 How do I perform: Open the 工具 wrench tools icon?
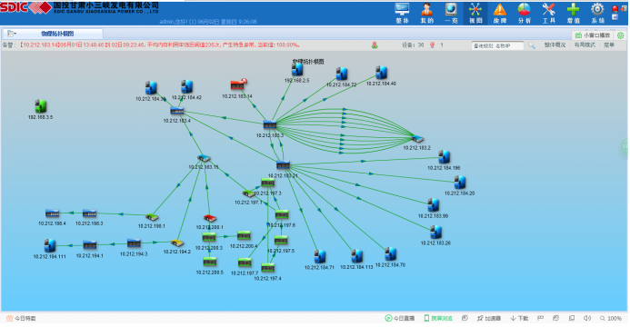click(x=549, y=14)
